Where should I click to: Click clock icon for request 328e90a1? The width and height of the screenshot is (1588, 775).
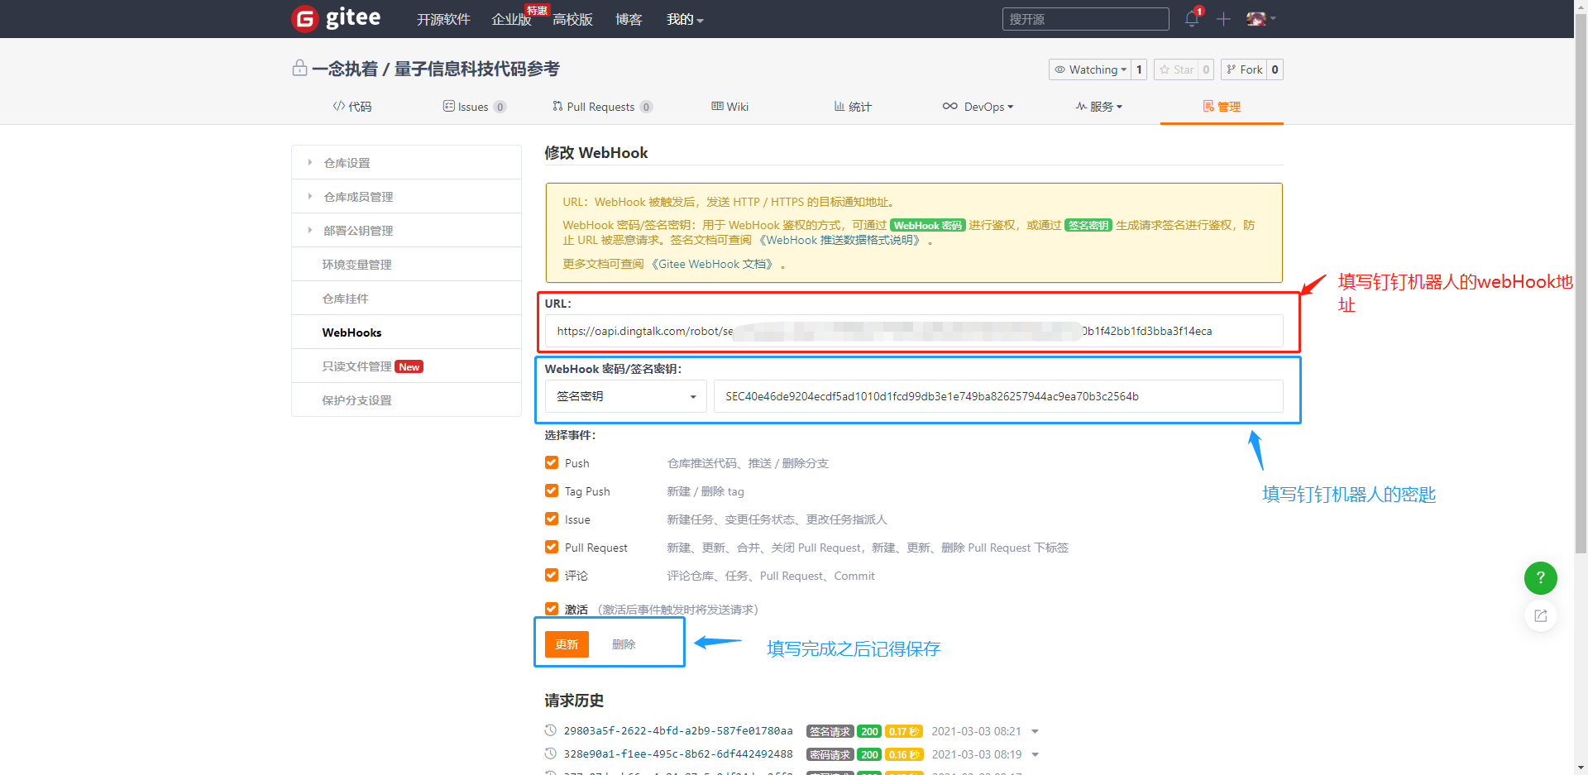coord(551,753)
